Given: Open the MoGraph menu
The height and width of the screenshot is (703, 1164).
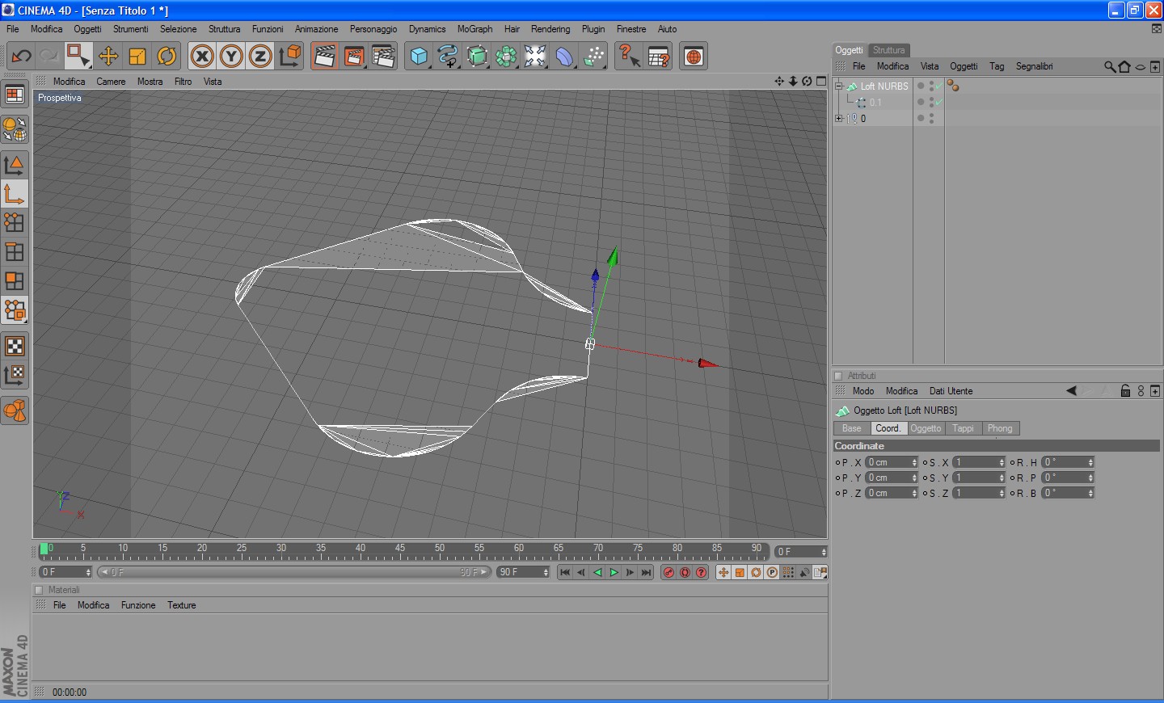Looking at the screenshot, I should click(x=474, y=29).
